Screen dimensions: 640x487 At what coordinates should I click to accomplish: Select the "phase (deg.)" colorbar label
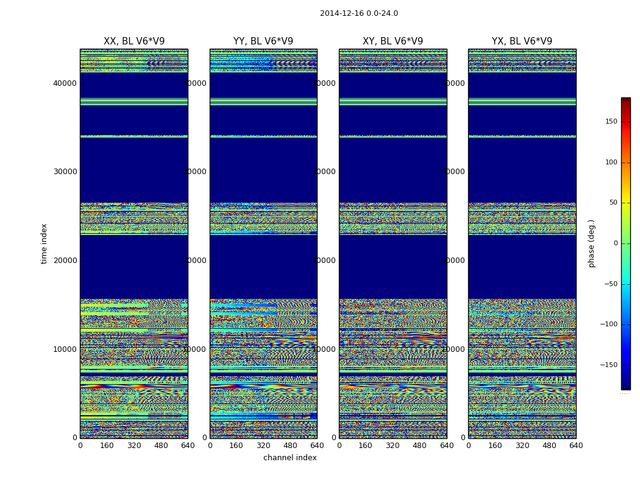[x=591, y=243]
